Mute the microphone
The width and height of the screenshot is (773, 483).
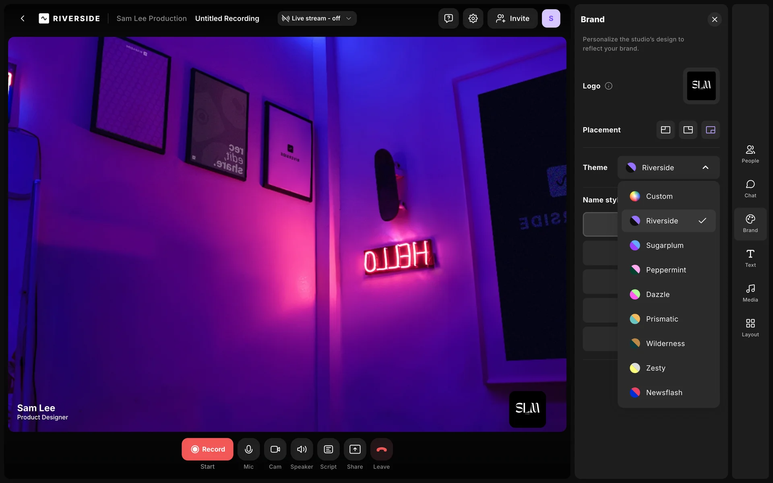pyautogui.click(x=248, y=449)
